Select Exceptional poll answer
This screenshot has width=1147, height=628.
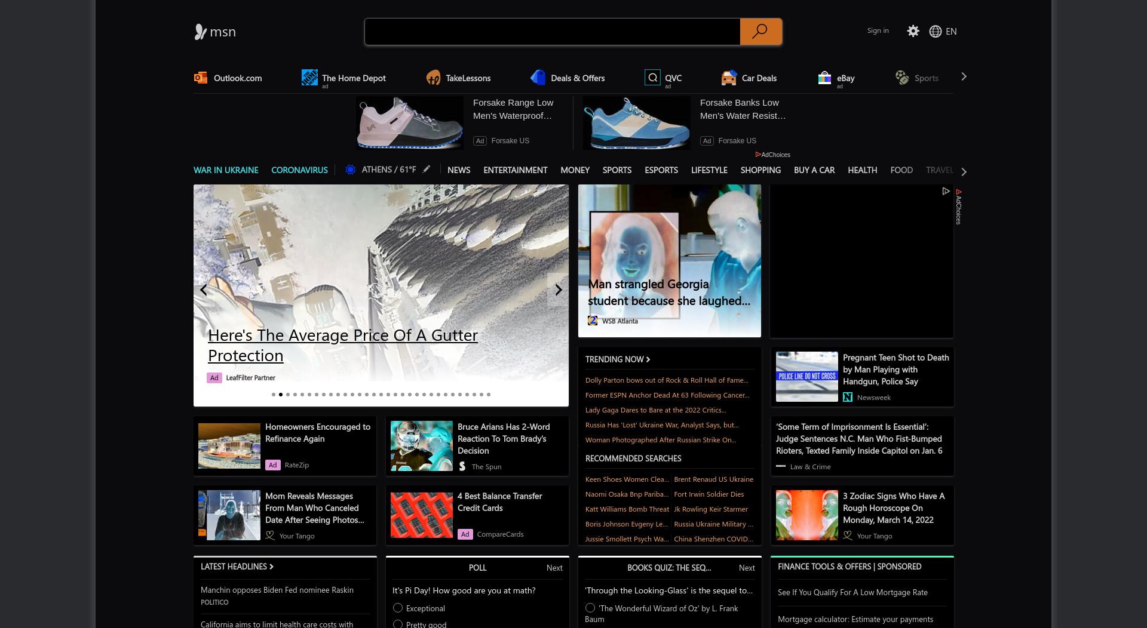click(x=398, y=608)
